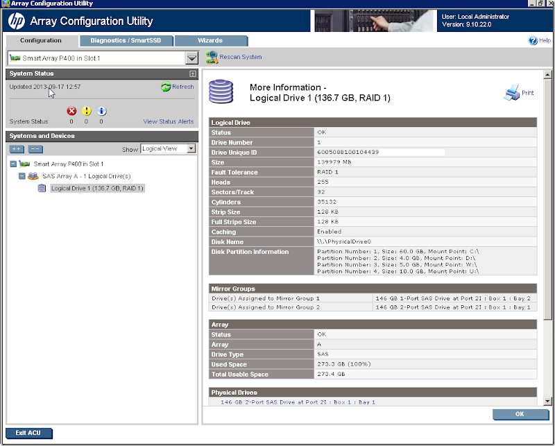Select the Logical Drive 1 disk icon
Viewport: 555px width, 446px height.
coord(42,187)
